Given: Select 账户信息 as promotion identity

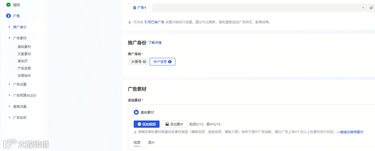Looking at the screenshot, I should click(x=162, y=62).
